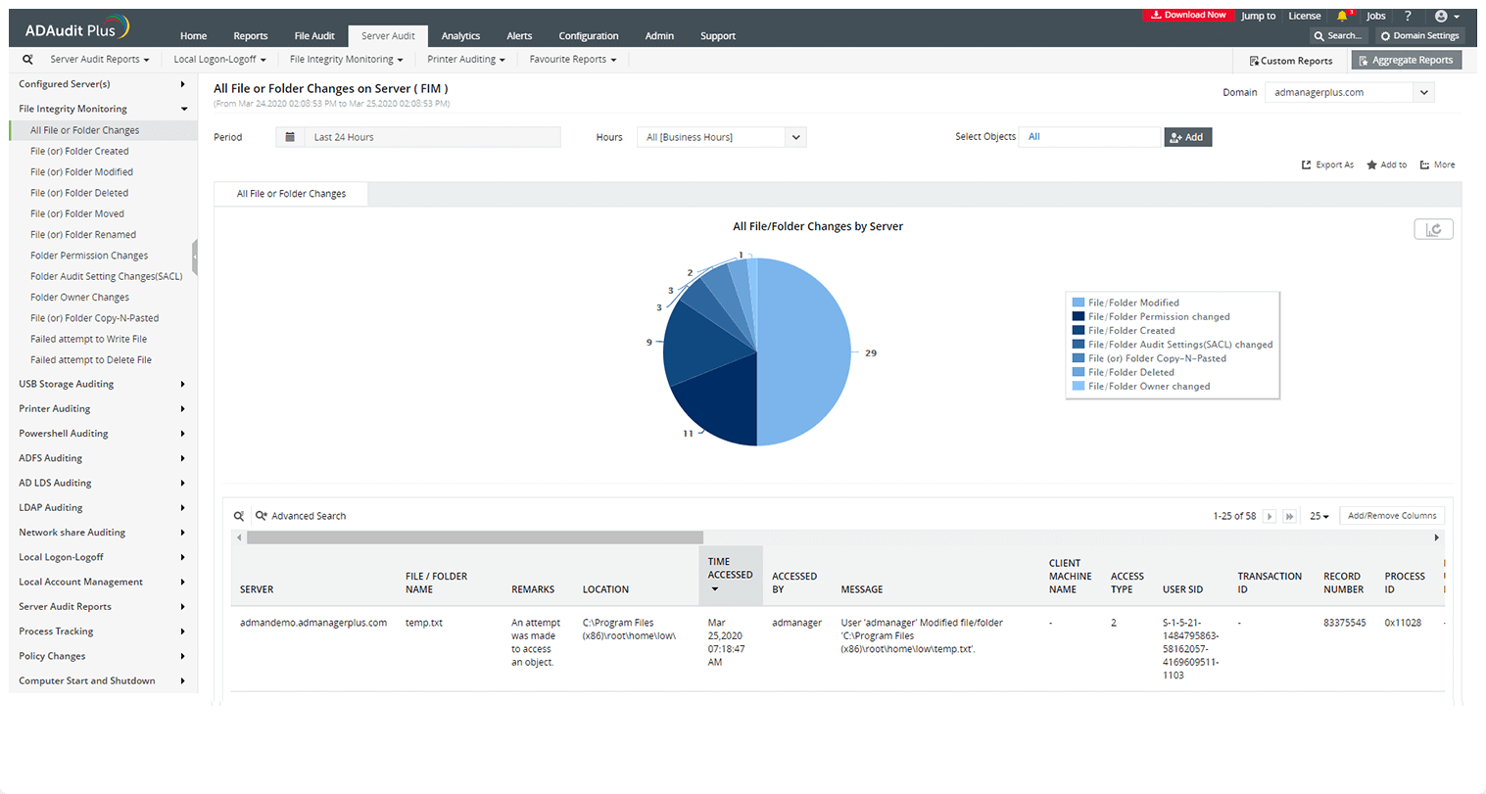This screenshot has height=794, width=1486.
Task: Switch to the File Audit tab
Action: pyautogui.click(x=314, y=35)
